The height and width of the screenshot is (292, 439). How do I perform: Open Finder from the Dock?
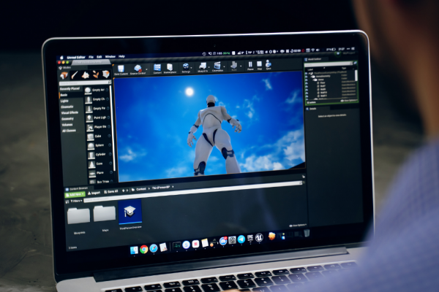click(134, 250)
